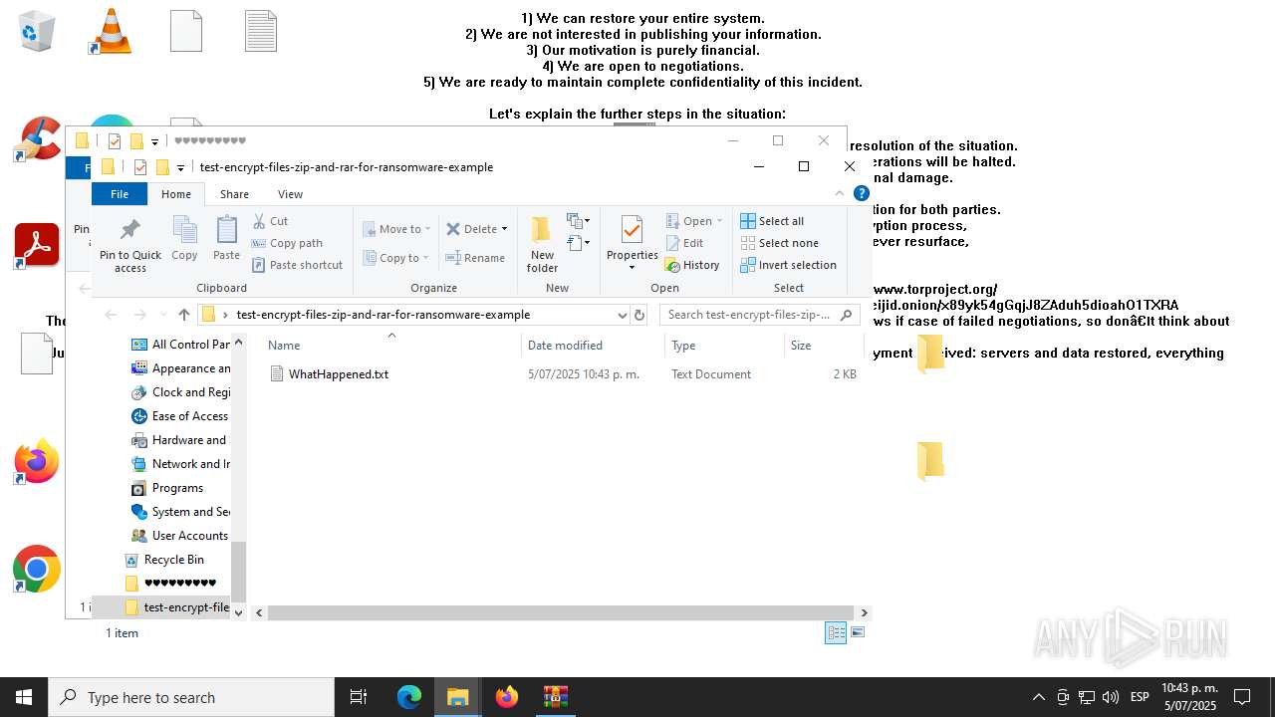Click Select none in Select group
Viewport: 1275px width, 717px height.
click(779, 243)
